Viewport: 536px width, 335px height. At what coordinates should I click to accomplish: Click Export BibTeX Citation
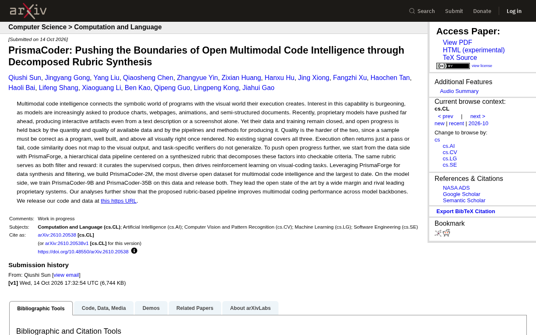(466, 211)
